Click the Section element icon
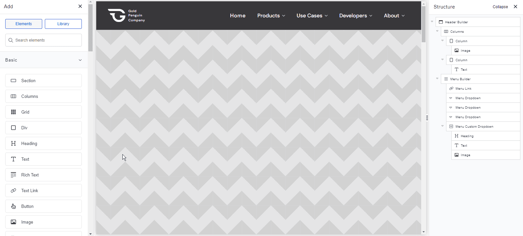The width and height of the screenshot is (523, 236). pyautogui.click(x=13, y=81)
